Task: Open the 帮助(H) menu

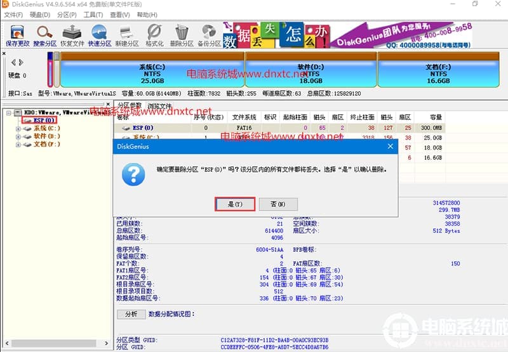Action: coord(147,15)
